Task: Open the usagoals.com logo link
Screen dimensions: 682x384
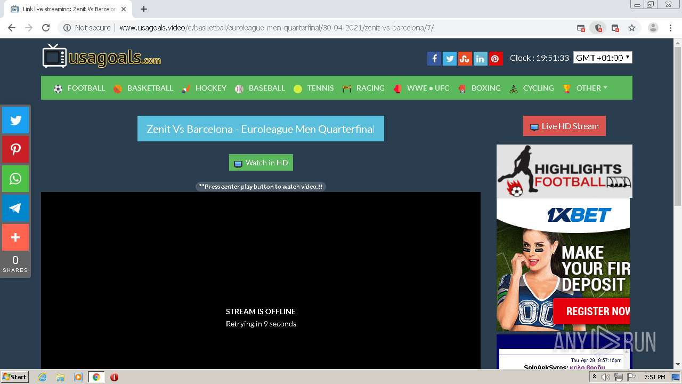Action: click(x=102, y=56)
